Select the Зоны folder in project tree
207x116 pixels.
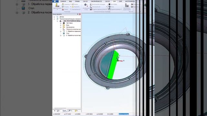[68, 25]
